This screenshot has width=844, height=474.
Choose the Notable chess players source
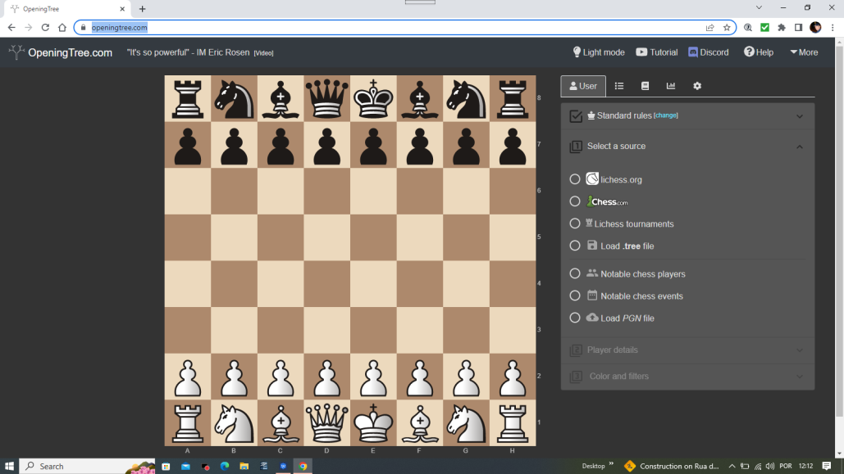click(x=575, y=273)
